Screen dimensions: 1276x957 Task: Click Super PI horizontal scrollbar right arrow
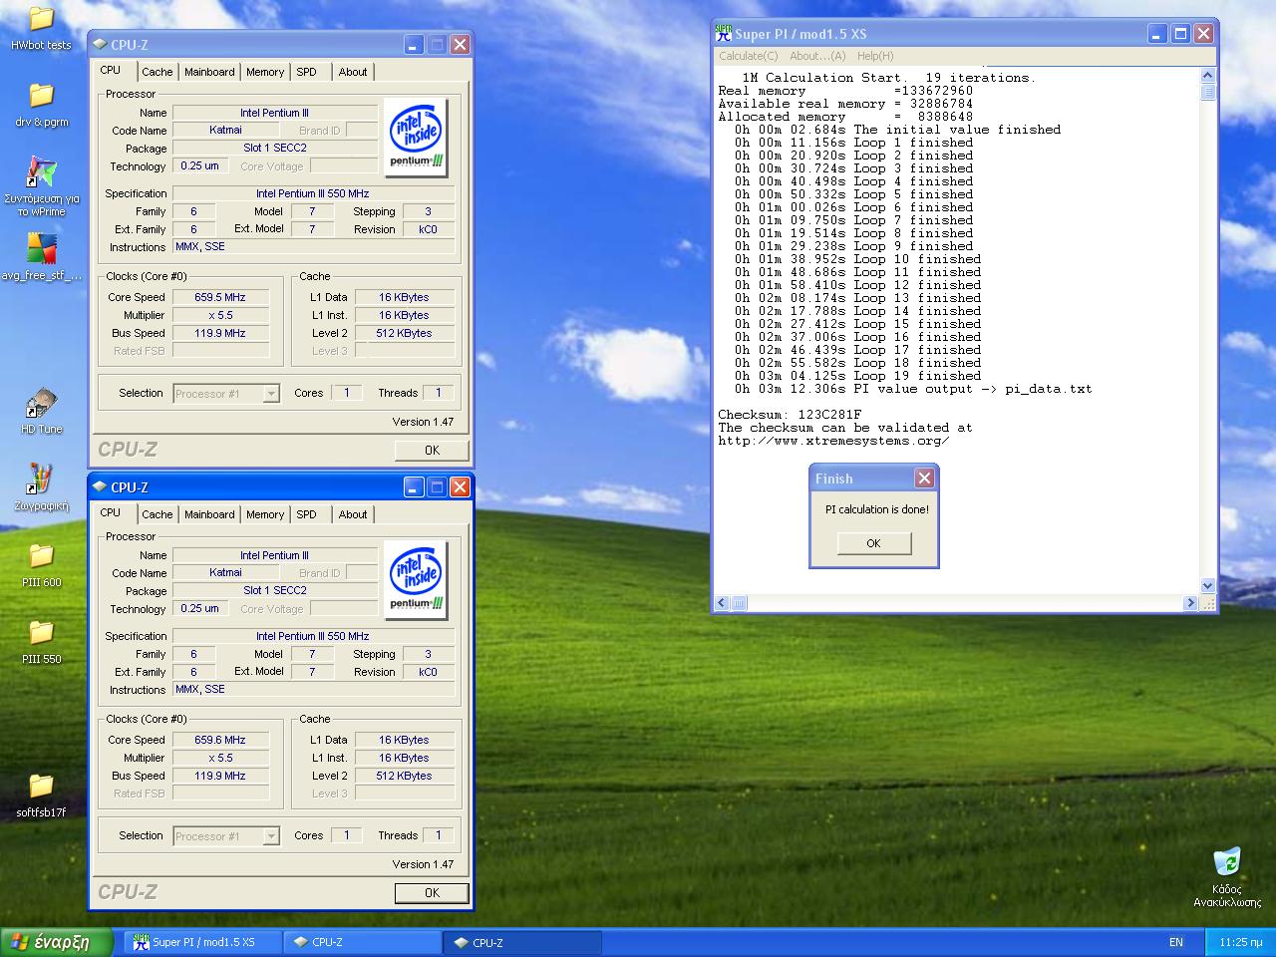[x=1190, y=603]
